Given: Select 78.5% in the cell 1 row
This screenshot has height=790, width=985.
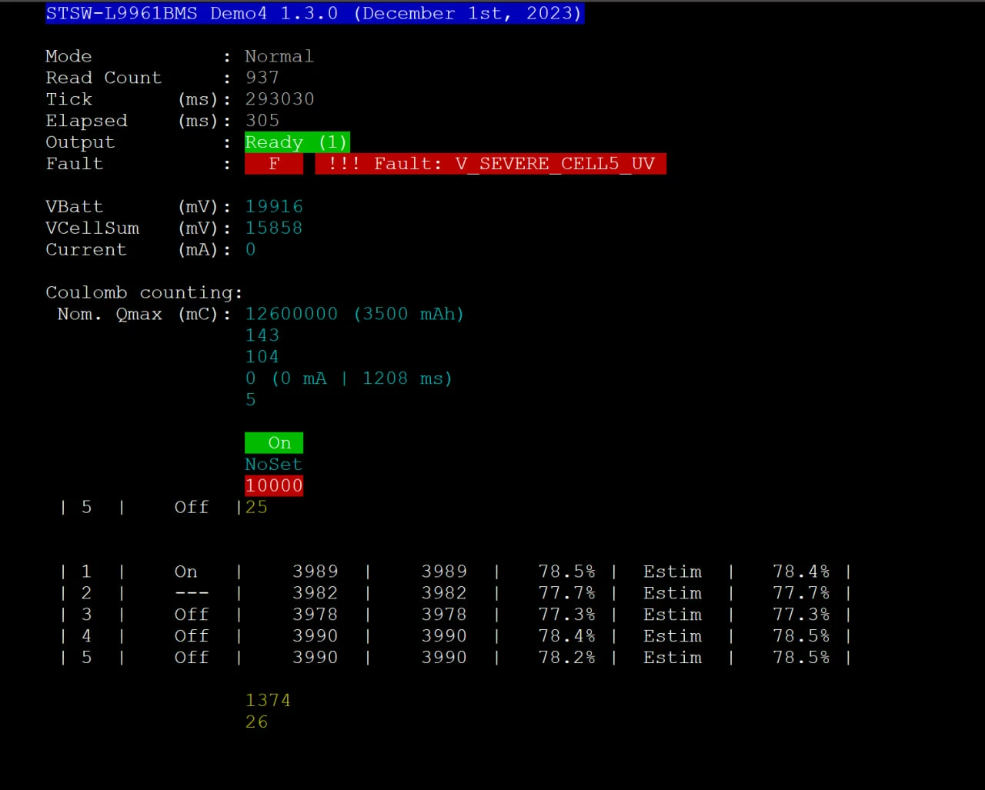Looking at the screenshot, I should [x=567, y=572].
